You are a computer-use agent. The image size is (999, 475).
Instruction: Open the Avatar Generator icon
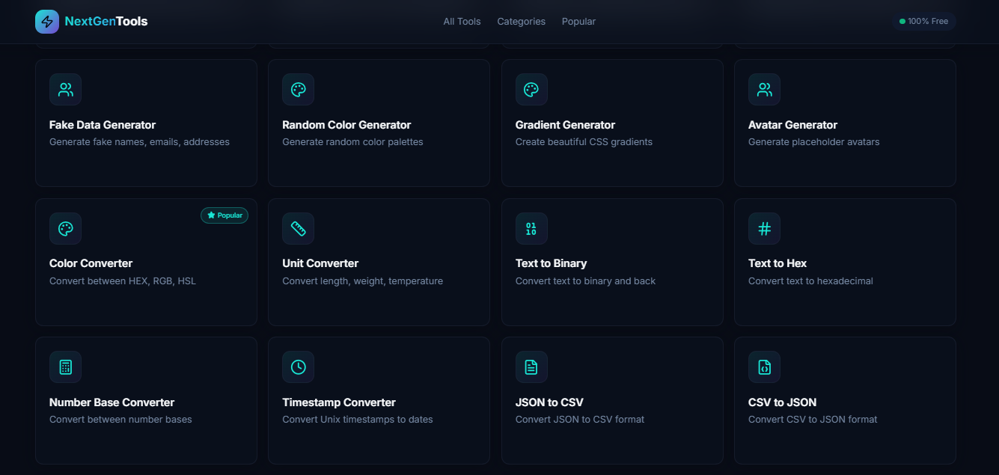click(x=764, y=89)
